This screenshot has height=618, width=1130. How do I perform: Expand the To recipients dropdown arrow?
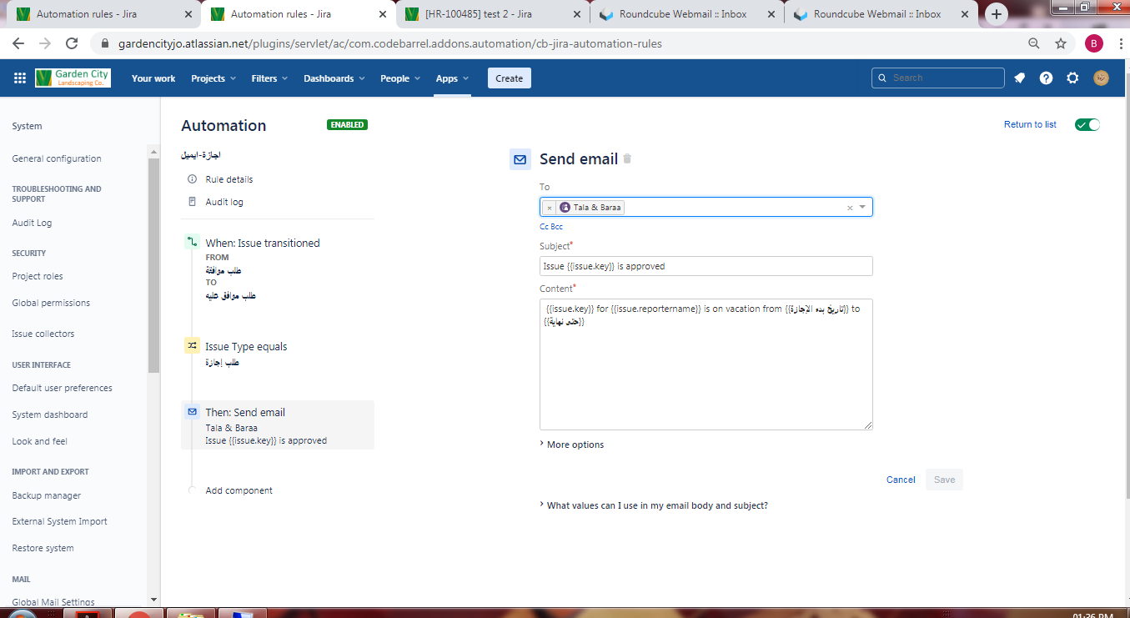pyautogui.click(x=862, y=208)
